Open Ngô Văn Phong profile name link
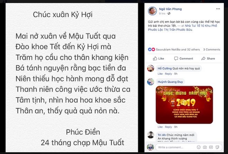The width and height of the screenshot is (228, 154). (x=170, y=9)
